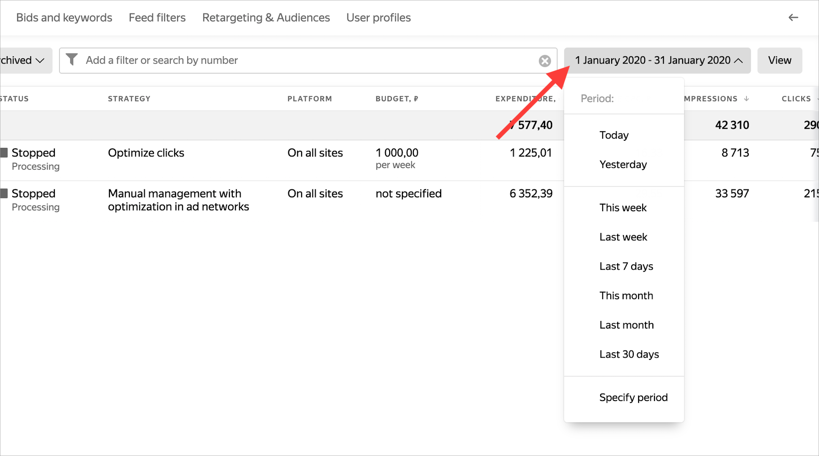Focus the Add a filter search field
Image resolution: width=819 pixels, height=456 pixels.
pyautogui.click(x=308, y=60)
